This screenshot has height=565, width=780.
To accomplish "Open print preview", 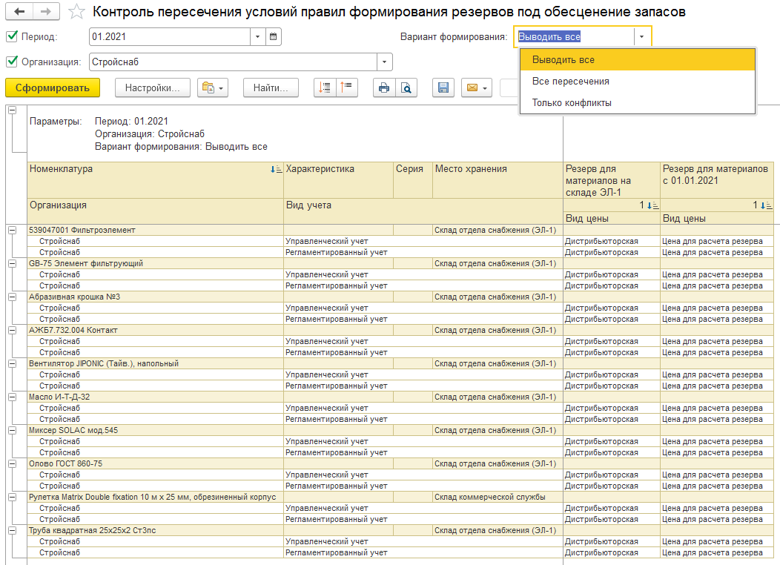I will 406,87.
